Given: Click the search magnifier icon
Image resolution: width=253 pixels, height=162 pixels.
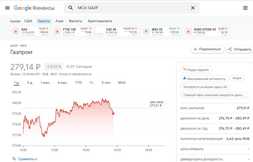Looking at the screenshot, I should point(71,8).
